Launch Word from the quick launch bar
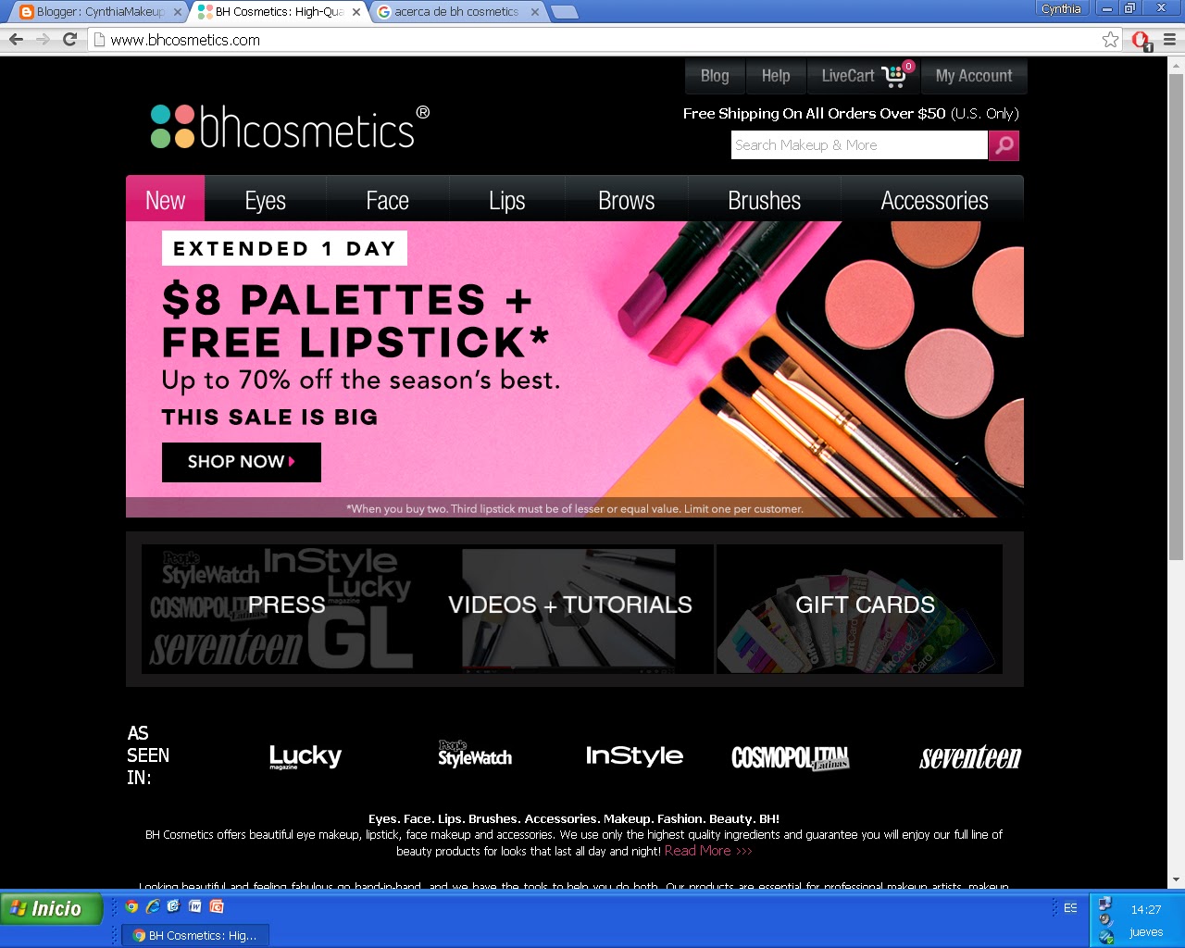 pyautogui.click(x=195, y=906)
